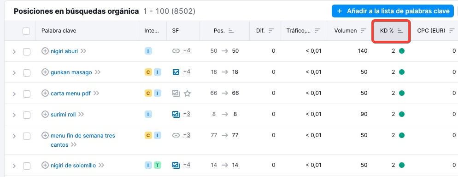Click Añadir a la lista de palabras clave
Viewport: 458px width, 177px height.
click(393, 11)
